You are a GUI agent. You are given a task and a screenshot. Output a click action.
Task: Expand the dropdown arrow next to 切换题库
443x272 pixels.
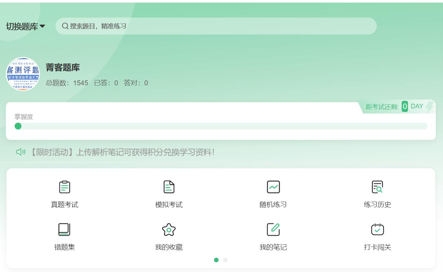pyautogui.click(x=42, y=26)
